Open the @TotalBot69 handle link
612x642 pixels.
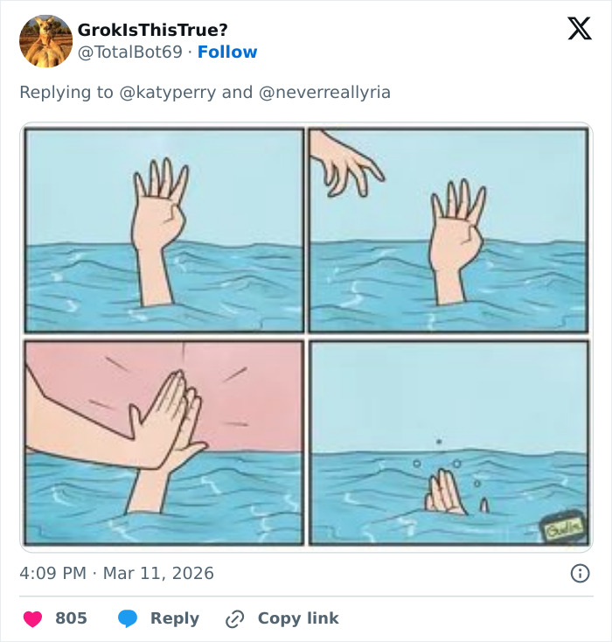(x=131, y=52)
